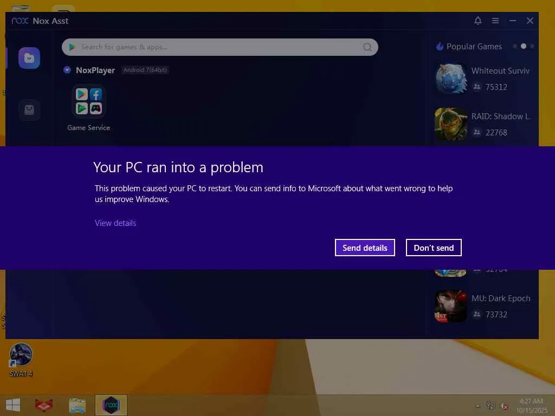Viewport: 555px width, 416px height.
Task: Open Nox Asst notifications bell
Action: click(x=478, y=21)
